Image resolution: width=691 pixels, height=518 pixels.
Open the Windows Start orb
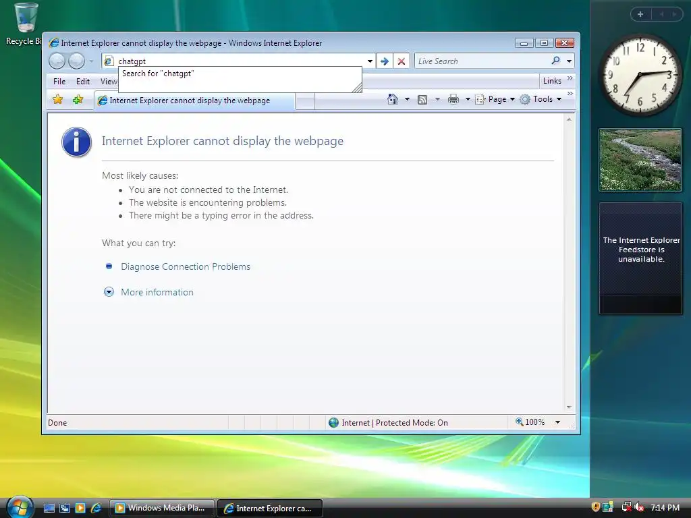point(19,507)
